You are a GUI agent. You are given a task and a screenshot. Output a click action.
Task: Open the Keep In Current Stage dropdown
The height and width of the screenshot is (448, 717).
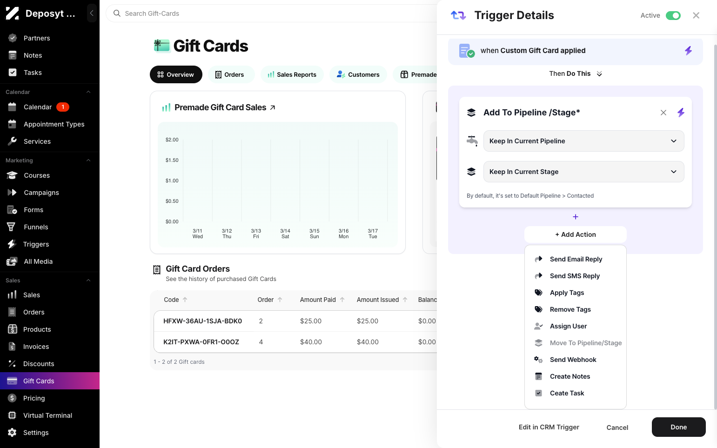(x=583, y=172)
